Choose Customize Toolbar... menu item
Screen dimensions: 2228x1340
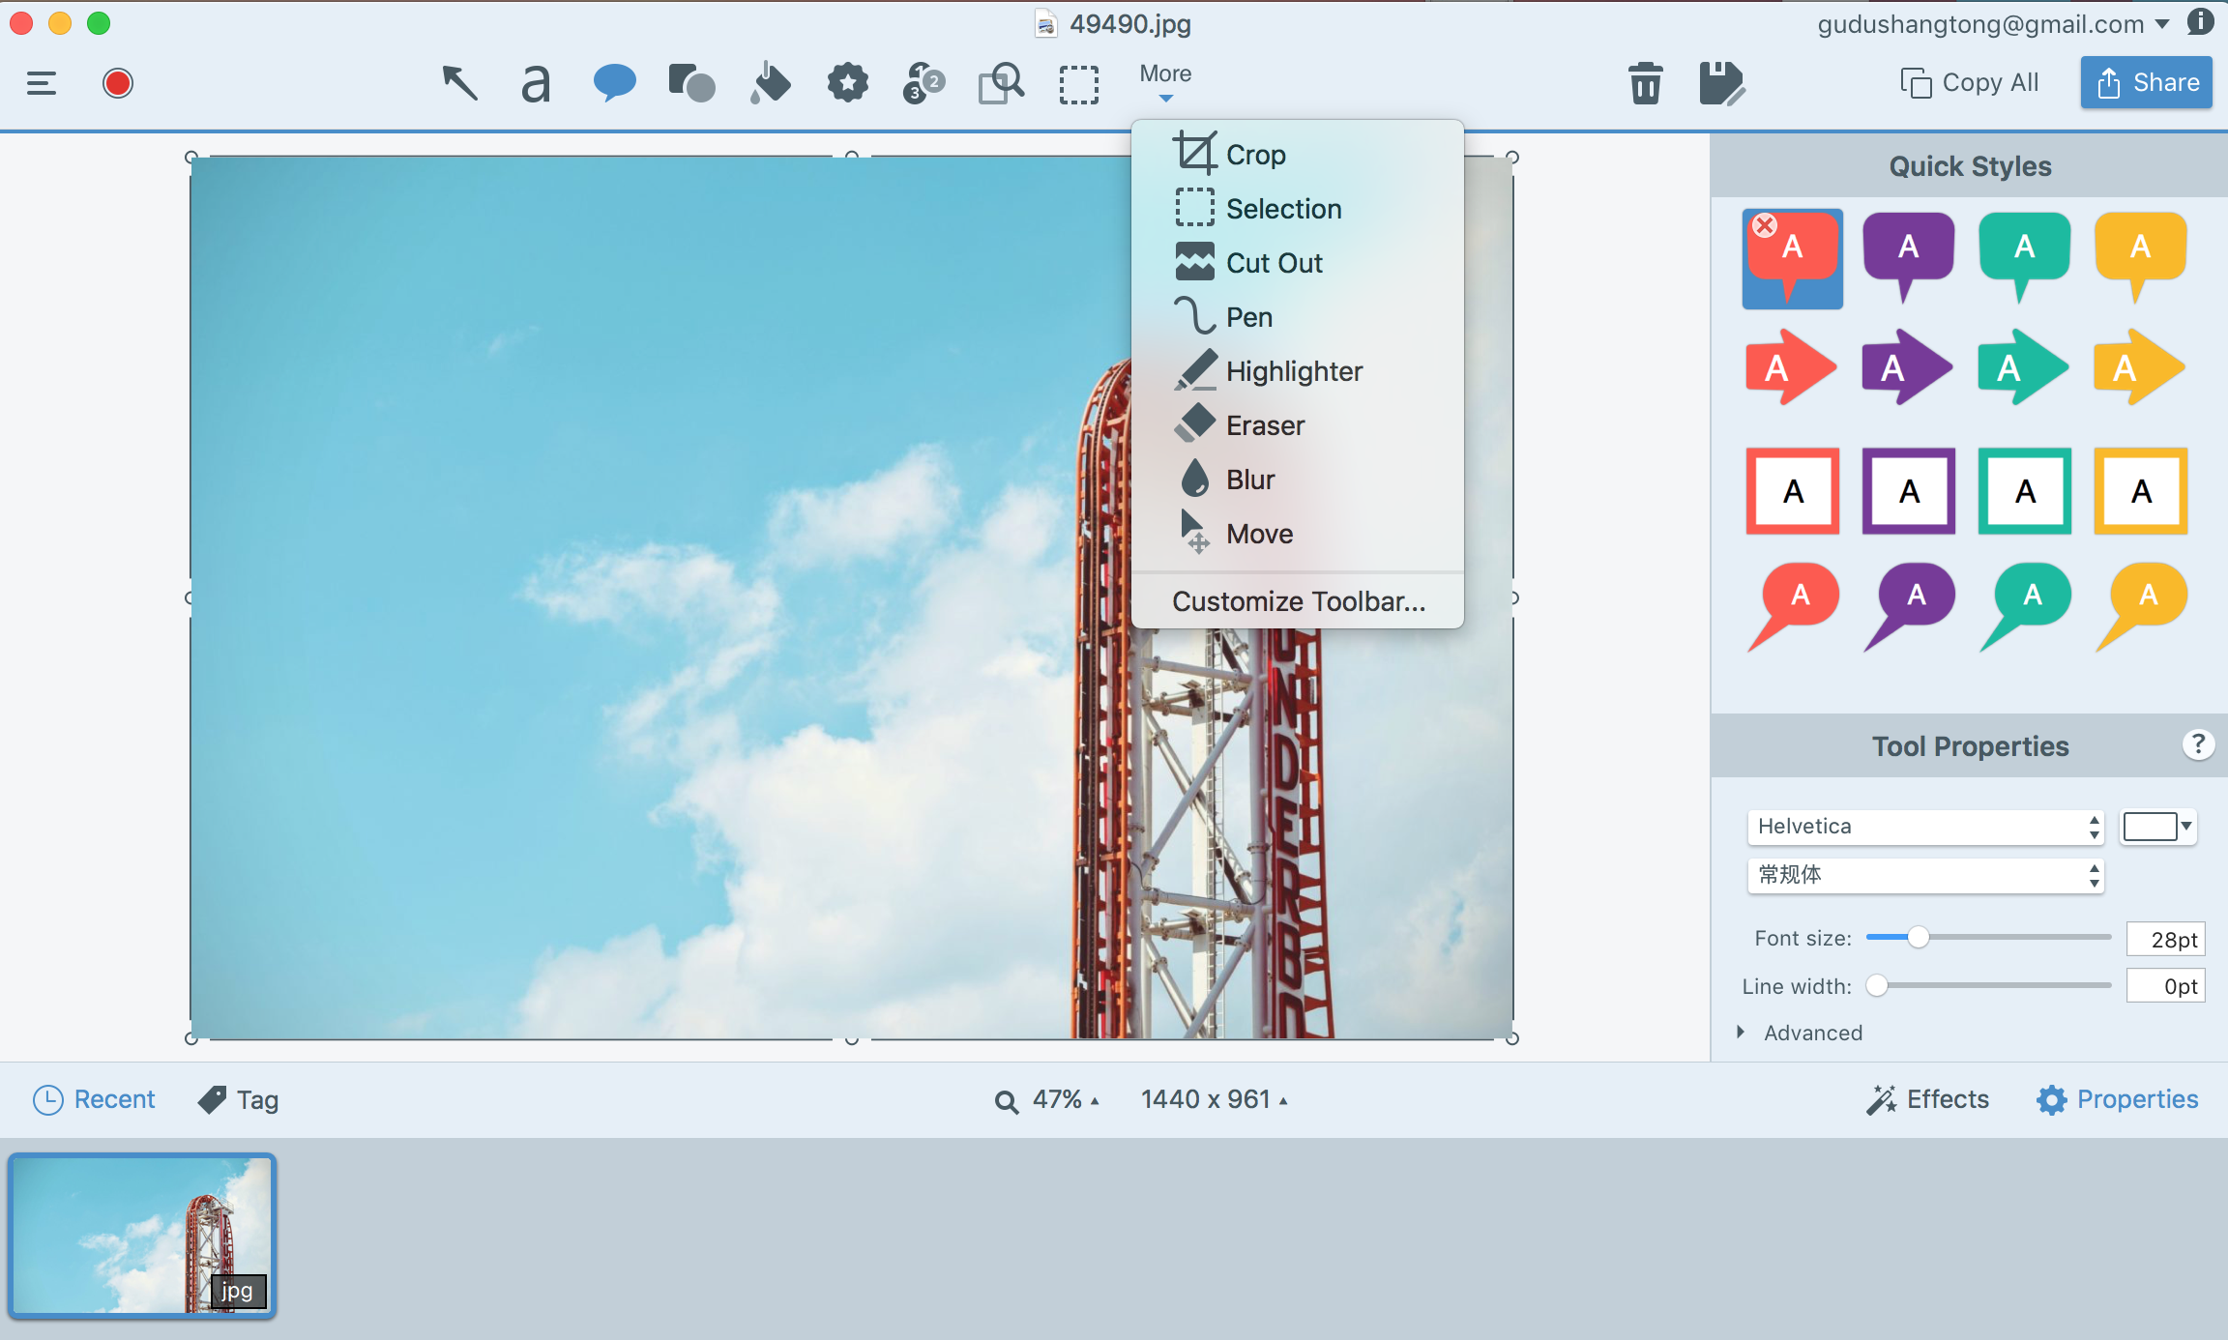point(1297,601)
